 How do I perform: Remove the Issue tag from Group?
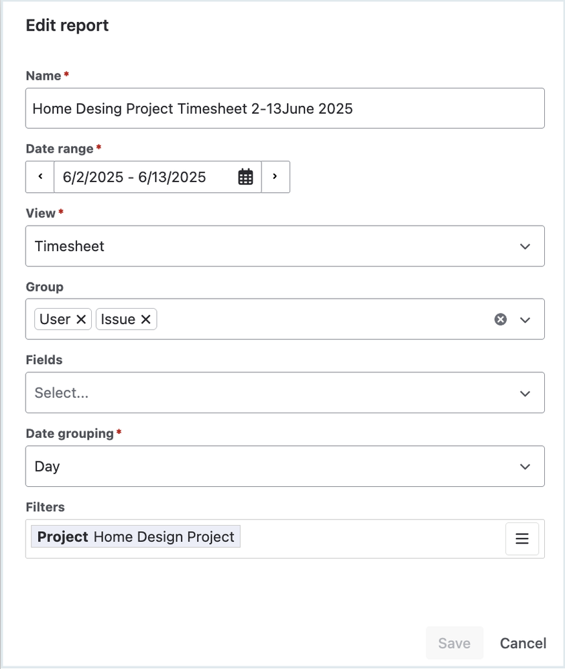pos(145,319)
